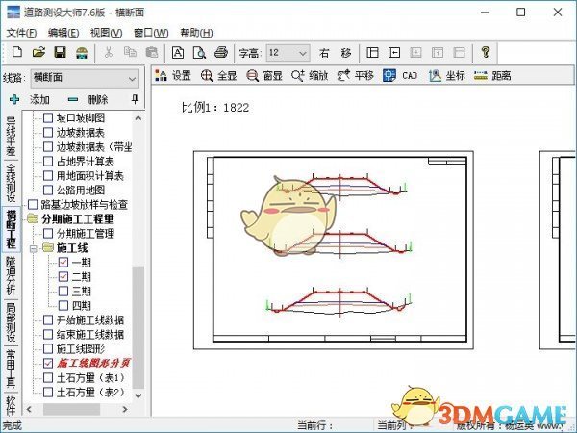Viewport: 577px width, 433px height.
Task: Click the horizontal scrollbar right arrow
Action: (125, 409)
